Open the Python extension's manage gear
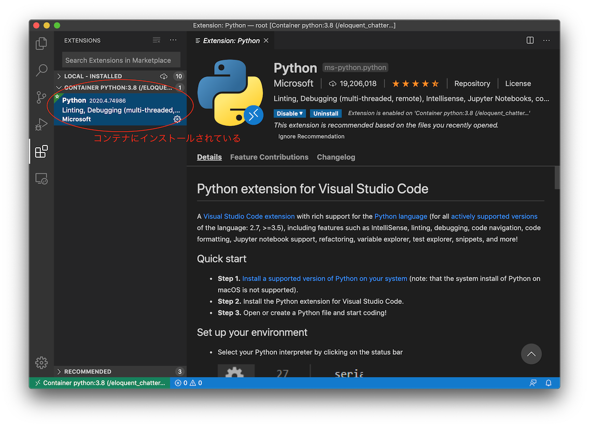The width and height of the screenshot is (589, 427). [177, 119]
